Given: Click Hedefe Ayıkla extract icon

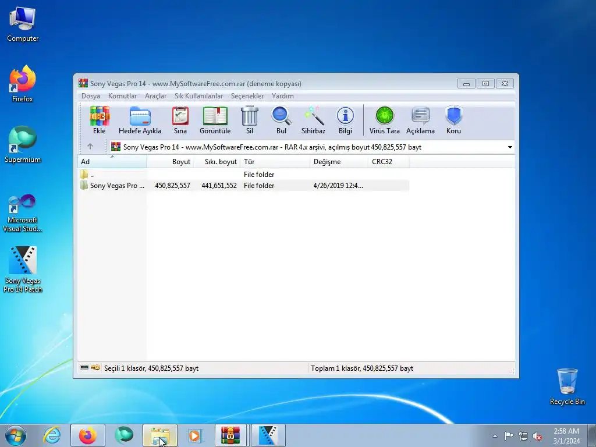Looking at the screenshot, I should (x=140, y=120).
